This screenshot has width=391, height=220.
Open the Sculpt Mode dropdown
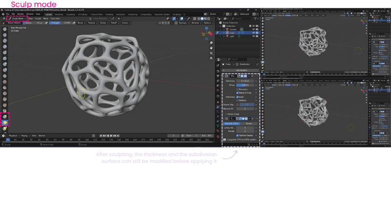(18, 18)
